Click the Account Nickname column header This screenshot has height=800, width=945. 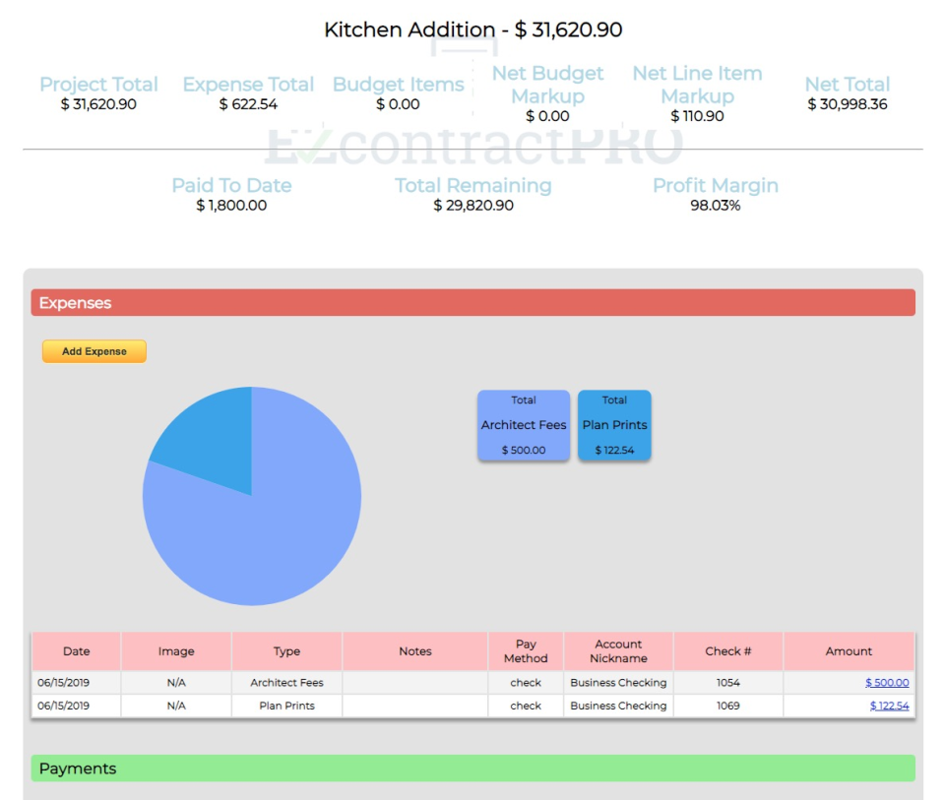coord(618,651)
